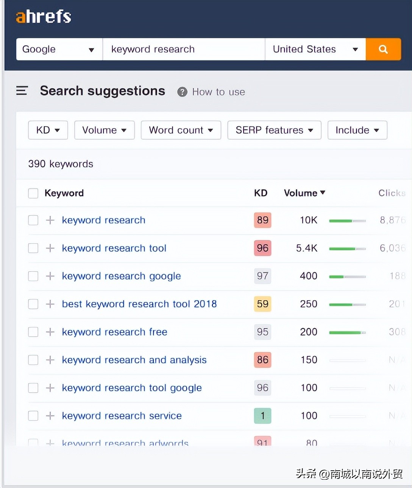Image resolution: width=412 pixels, height=488 pixels.
Task: Open 'keyword research and analysis' keyword link
Action: point(134,360)
